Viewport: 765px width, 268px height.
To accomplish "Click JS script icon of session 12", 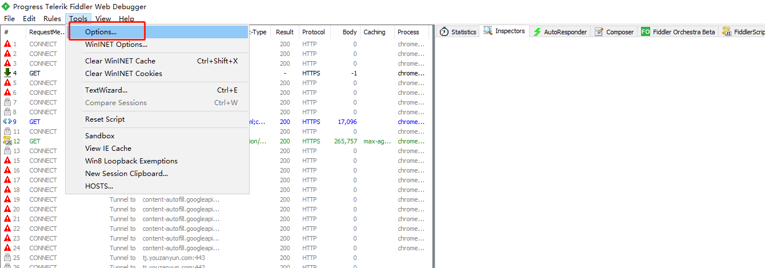I will tap(7, 141).
